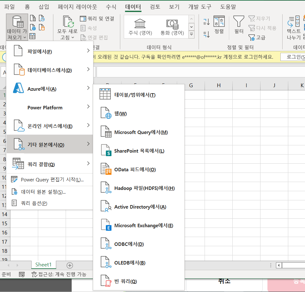Switch to the 수식 tab

(111, 7)
